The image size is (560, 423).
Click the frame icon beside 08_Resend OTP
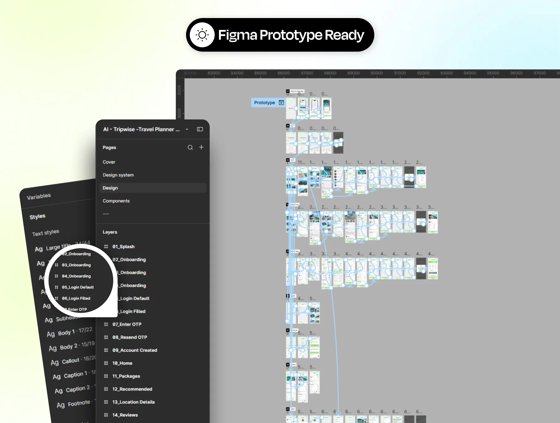tap(106, 337)
